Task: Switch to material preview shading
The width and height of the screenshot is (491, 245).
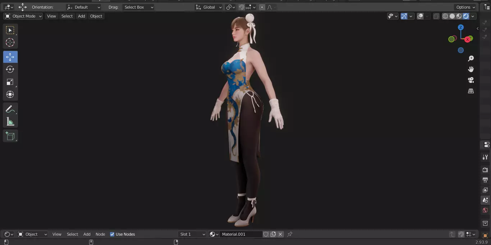Action: [x=459, y=16]
